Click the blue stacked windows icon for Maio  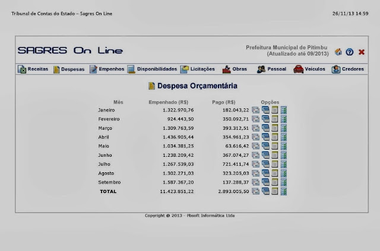[x=265, y=146]
